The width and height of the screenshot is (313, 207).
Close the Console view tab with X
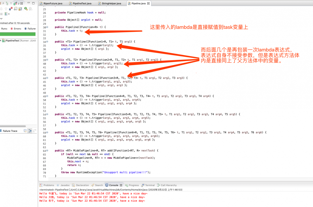click(x=121, y=185)
